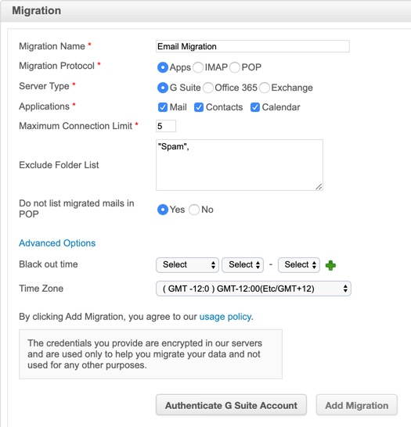
Task: Click inside the Exclude Folder List textarea
Action: pyautogui.click(x=240, y=165)
